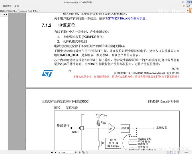Screen dimensions: 192x154
Task: Select facing pages view mode
Action: [175, 153]
